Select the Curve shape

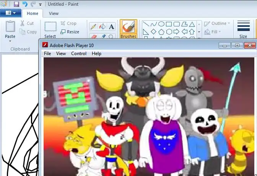(x=154, y=24)
